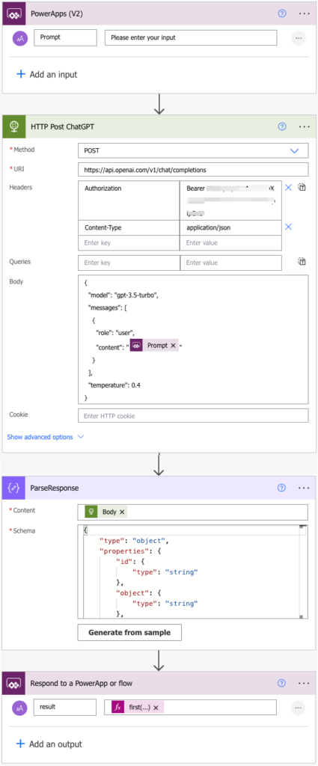Open help for PowerApps (V2) trigger
This screenshot has height=766, width=318.
point(282,13)
